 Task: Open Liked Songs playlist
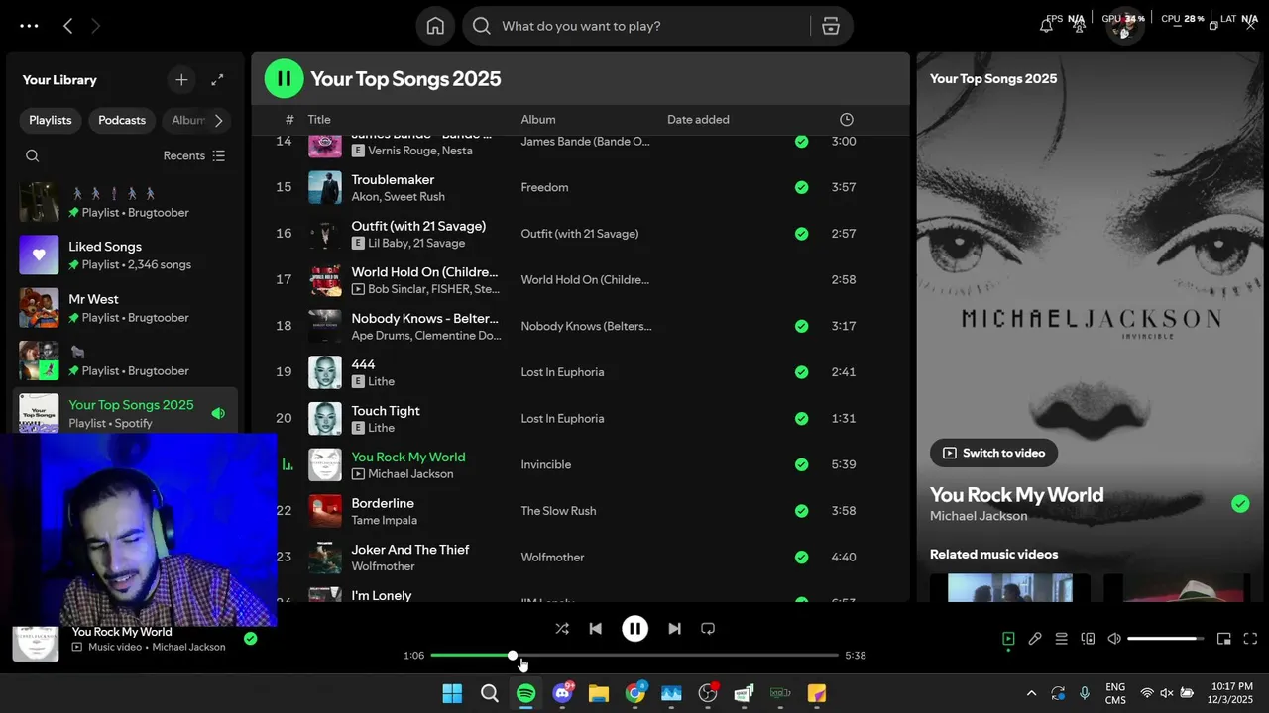pos(125,255)
